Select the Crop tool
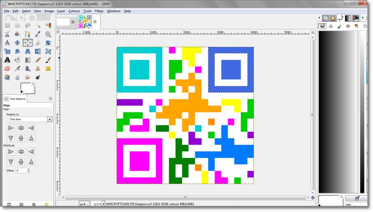Screen dimensions: 373x212 pyautogui.click(x=38, y=43)
